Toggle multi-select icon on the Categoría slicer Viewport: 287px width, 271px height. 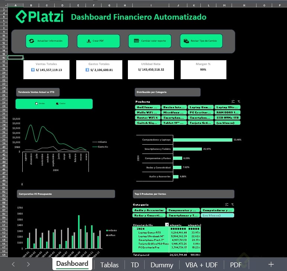point(227,204)
